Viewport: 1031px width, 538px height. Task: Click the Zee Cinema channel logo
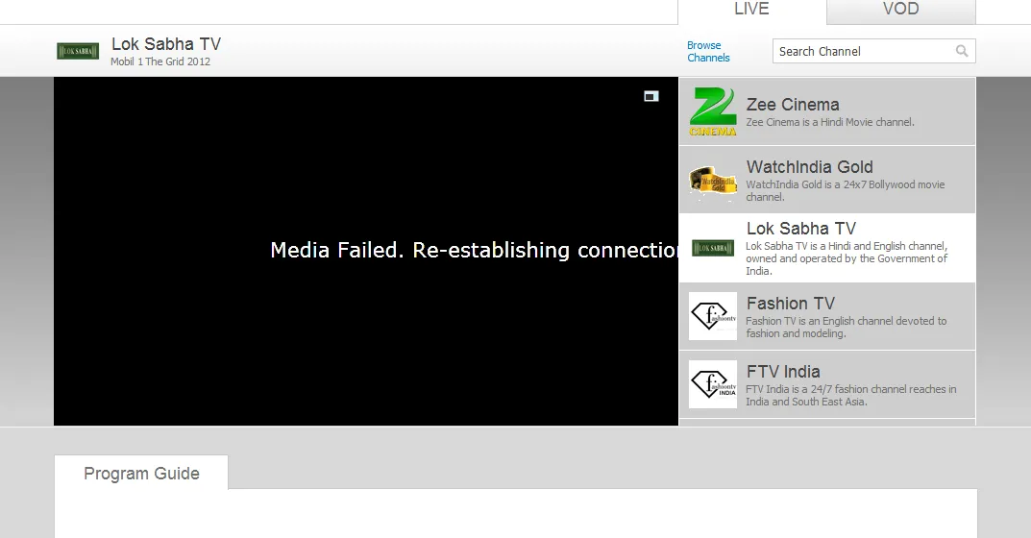[713, 111]
